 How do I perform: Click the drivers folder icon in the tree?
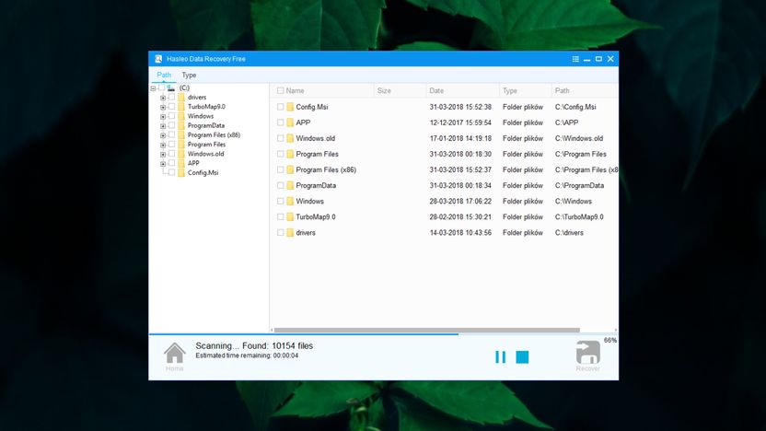(x=181, y=98)
